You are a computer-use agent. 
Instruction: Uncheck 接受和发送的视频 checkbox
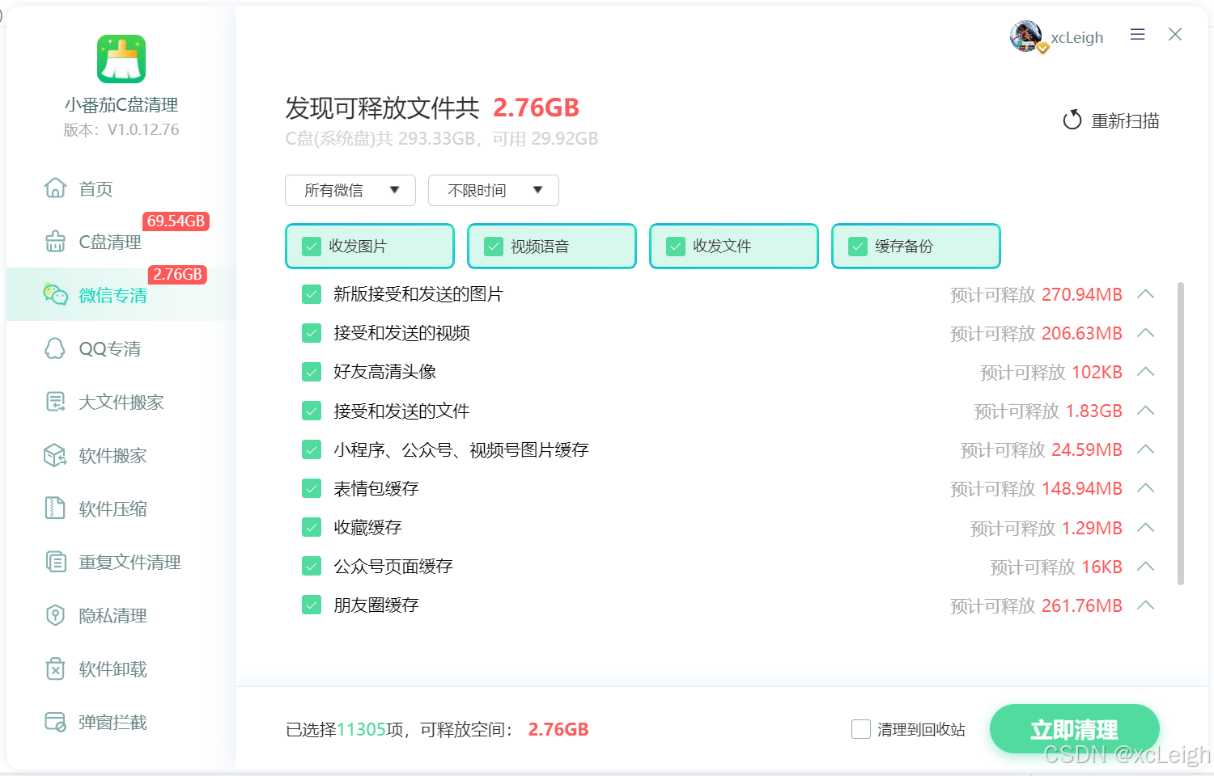312,333
